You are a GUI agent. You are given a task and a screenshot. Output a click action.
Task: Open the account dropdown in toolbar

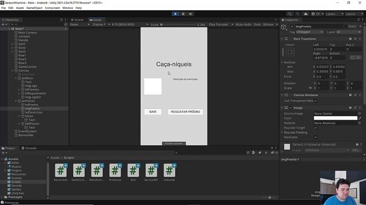pos(317,14)
